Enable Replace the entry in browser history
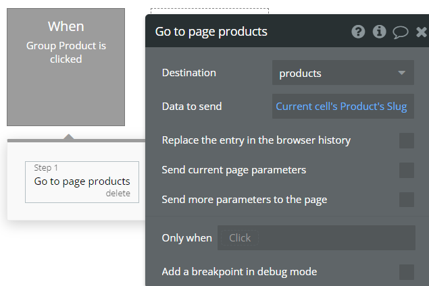 pos(406,140)
